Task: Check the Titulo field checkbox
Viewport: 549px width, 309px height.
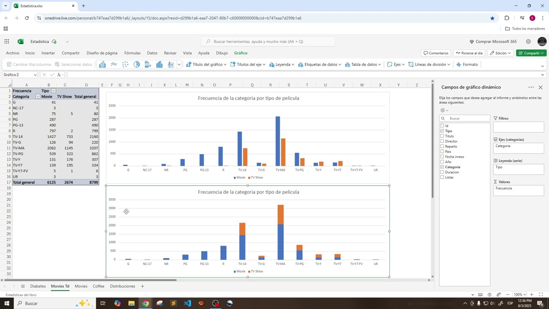Action: 442,136
